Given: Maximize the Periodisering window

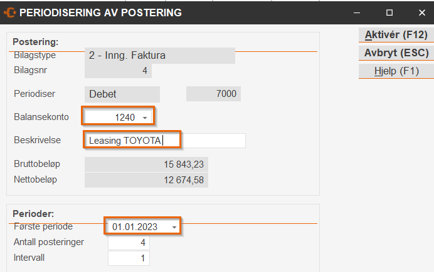Looking at the screenshot, I should (x=389, y=13).
